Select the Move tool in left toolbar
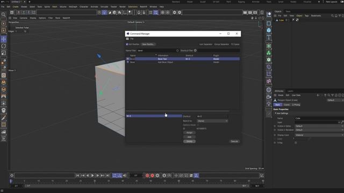The width and height of the screenshot is (344, 193). point(4,39)
